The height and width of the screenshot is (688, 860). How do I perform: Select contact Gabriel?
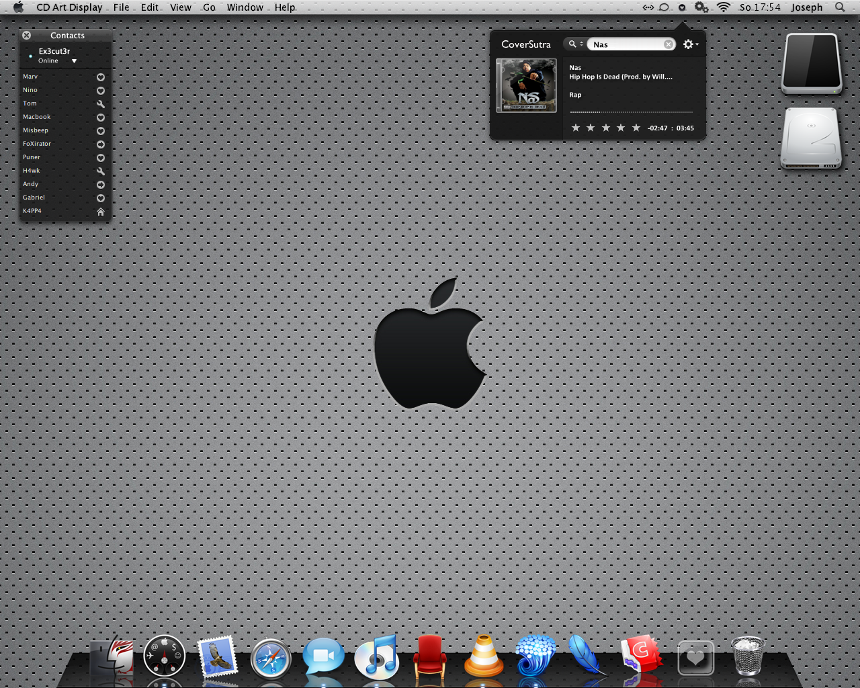[x=34, y=198]
